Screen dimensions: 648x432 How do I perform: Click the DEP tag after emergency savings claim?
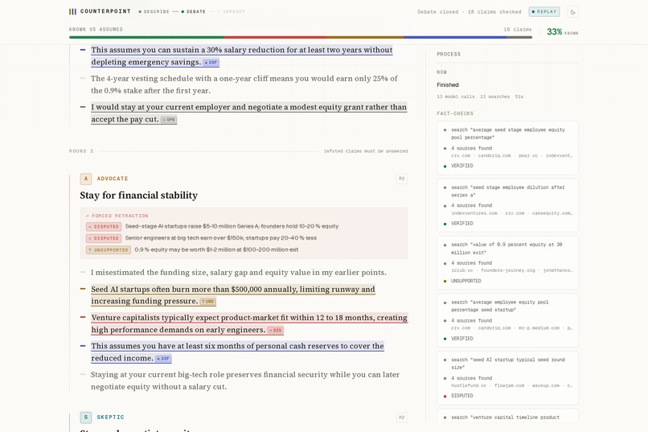[x=211, y=63]
